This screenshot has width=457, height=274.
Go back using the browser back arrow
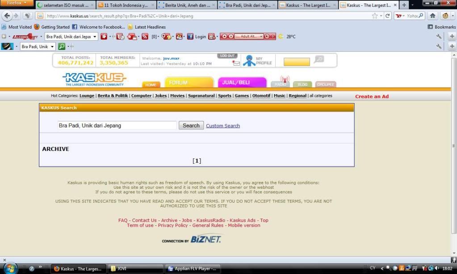(x=7, y=16)
